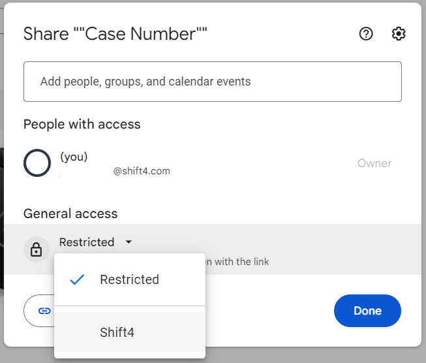Image resolution: width=426 pixels, height=363 pixels.
Task: Click the Restricted access dropdown label
Action: click(x=87, y=242)
